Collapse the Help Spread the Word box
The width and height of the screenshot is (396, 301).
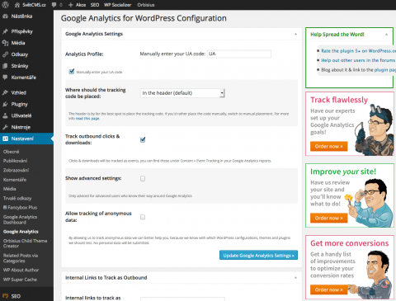386,35
